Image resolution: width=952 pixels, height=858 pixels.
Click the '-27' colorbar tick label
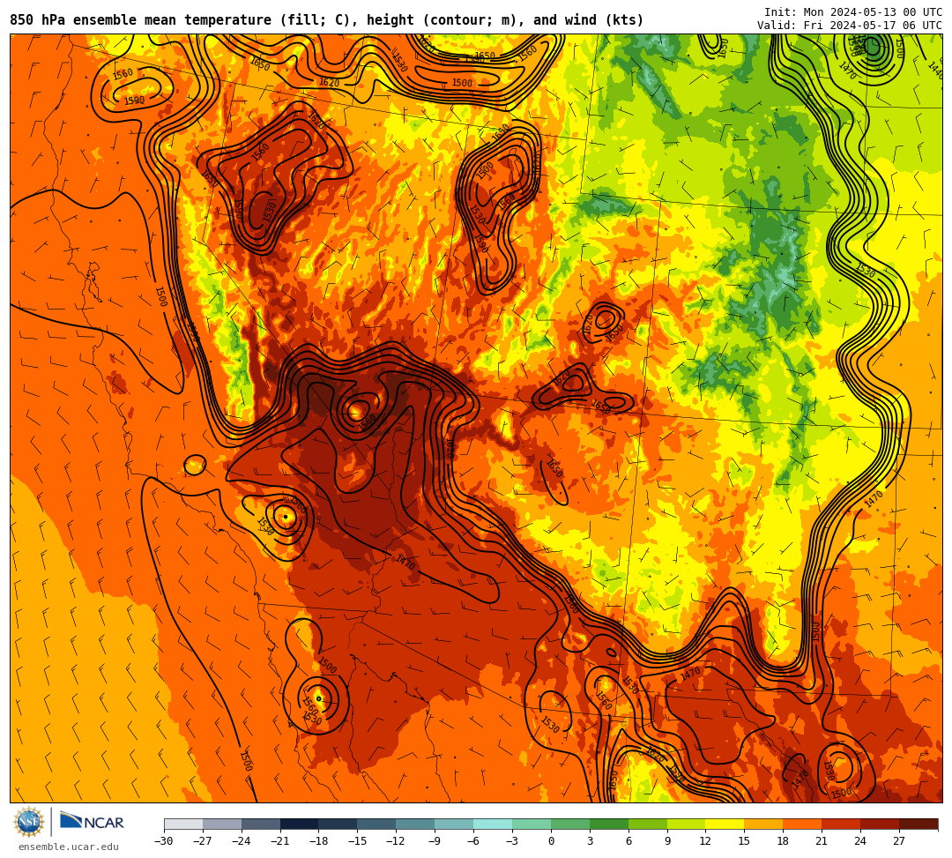coord(203,841)
